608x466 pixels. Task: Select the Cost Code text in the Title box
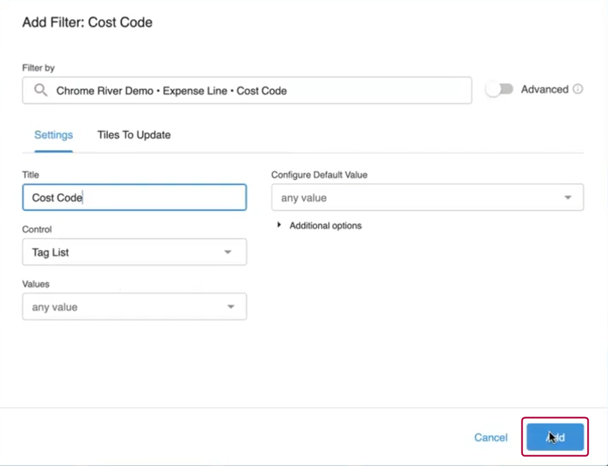pyautogui.click(x=57, y=197)
